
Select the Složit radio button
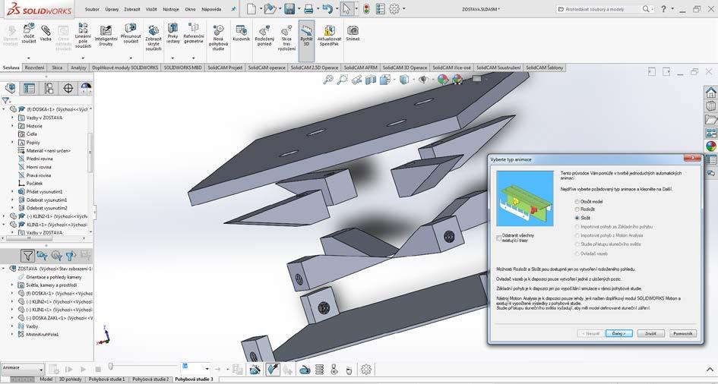[x=577, y=218]
